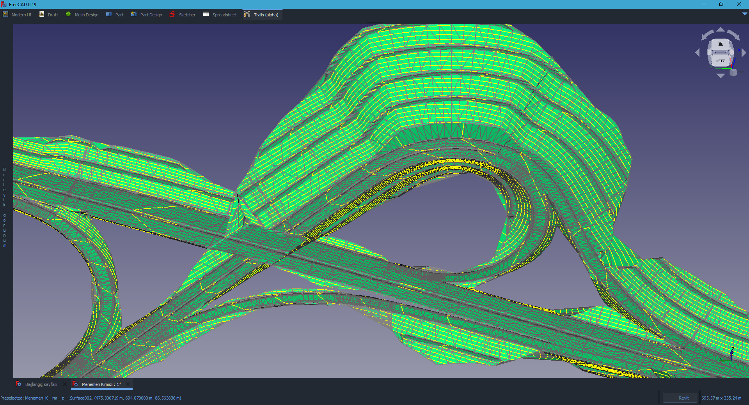Viewport: 749px width, 405px height.
Task: Rotate view right with navigation cube arrow
Action: (x=744, y=53)
